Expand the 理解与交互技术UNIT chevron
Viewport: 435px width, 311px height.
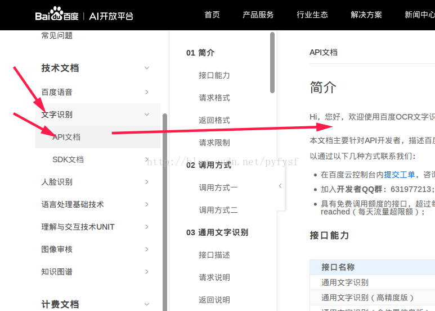(147, 227)
